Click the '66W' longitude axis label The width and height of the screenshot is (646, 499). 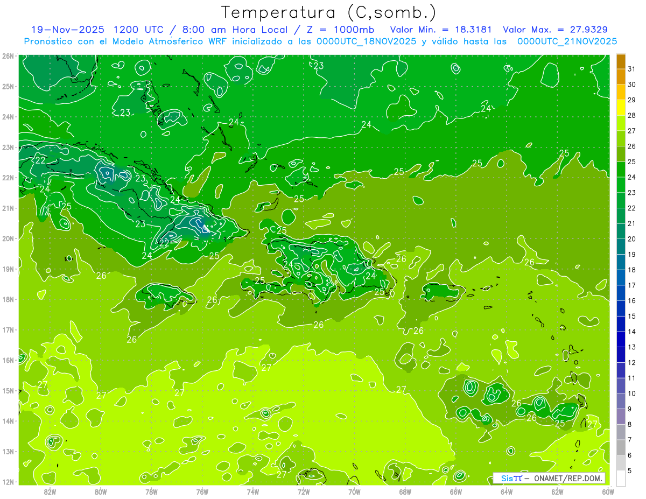(x=456, y=491)
